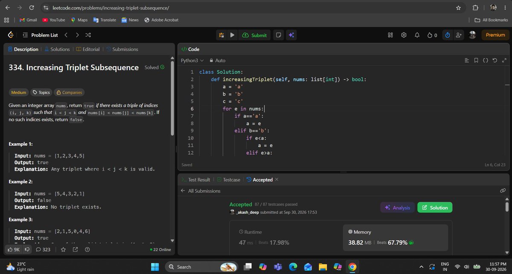The height and width of the screenshot is (274, 512).
Task: Open the Python3 language dropdown
Action: click(192, 61)
